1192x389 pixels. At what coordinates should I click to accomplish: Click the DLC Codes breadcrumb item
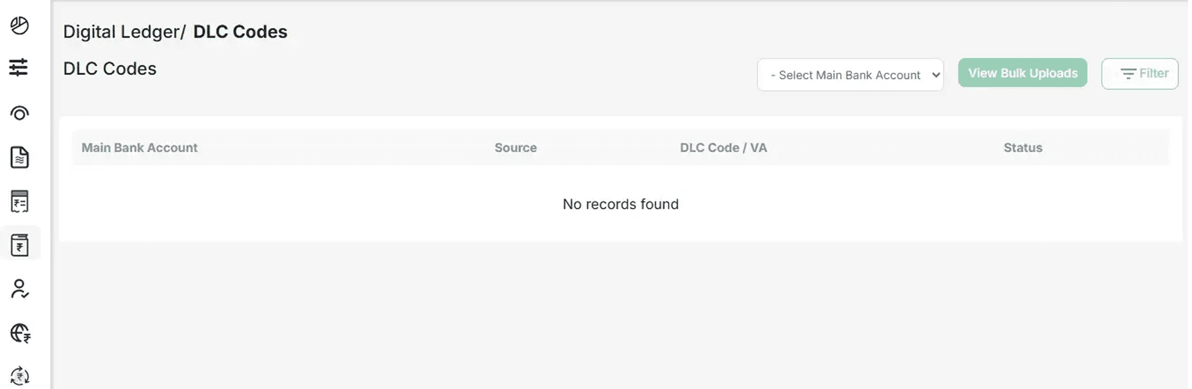[x=240, y=32]
